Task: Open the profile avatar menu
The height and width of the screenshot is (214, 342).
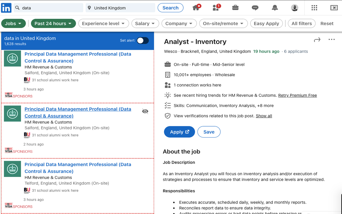Action: 294,8
